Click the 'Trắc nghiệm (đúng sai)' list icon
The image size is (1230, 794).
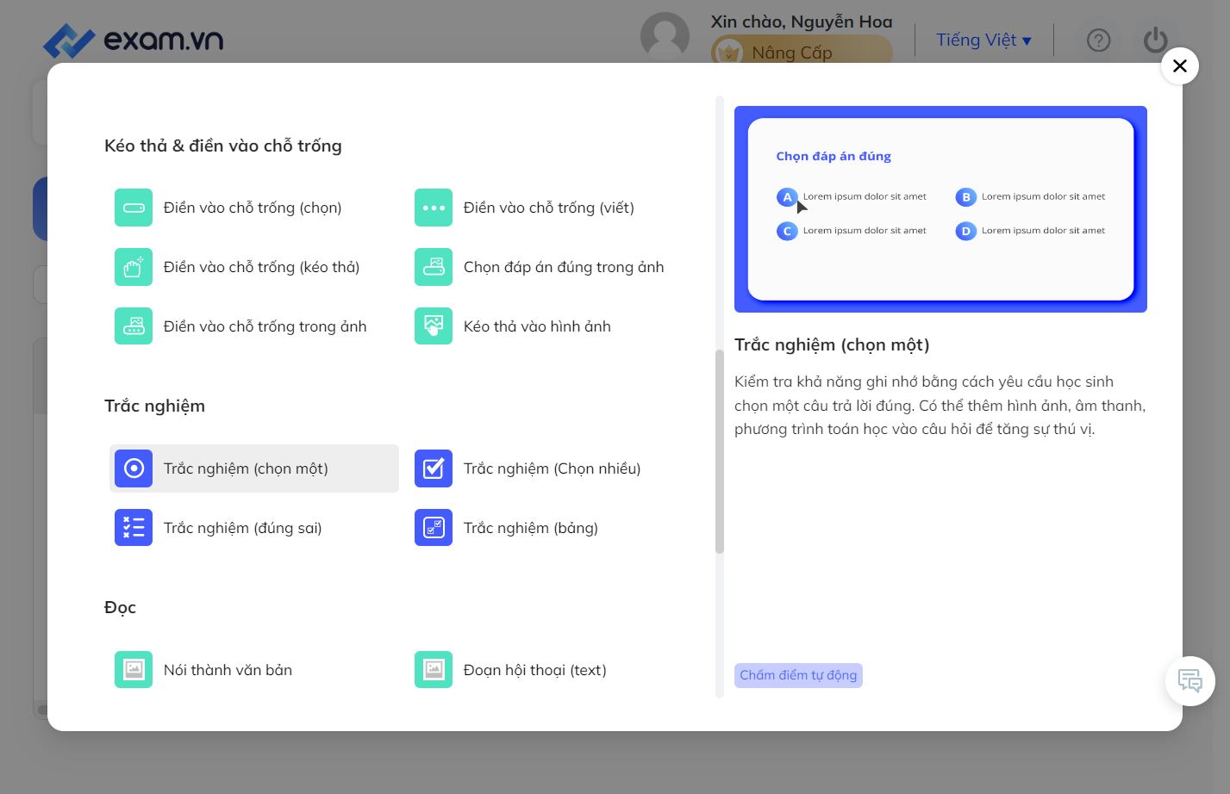click(134, 528)
